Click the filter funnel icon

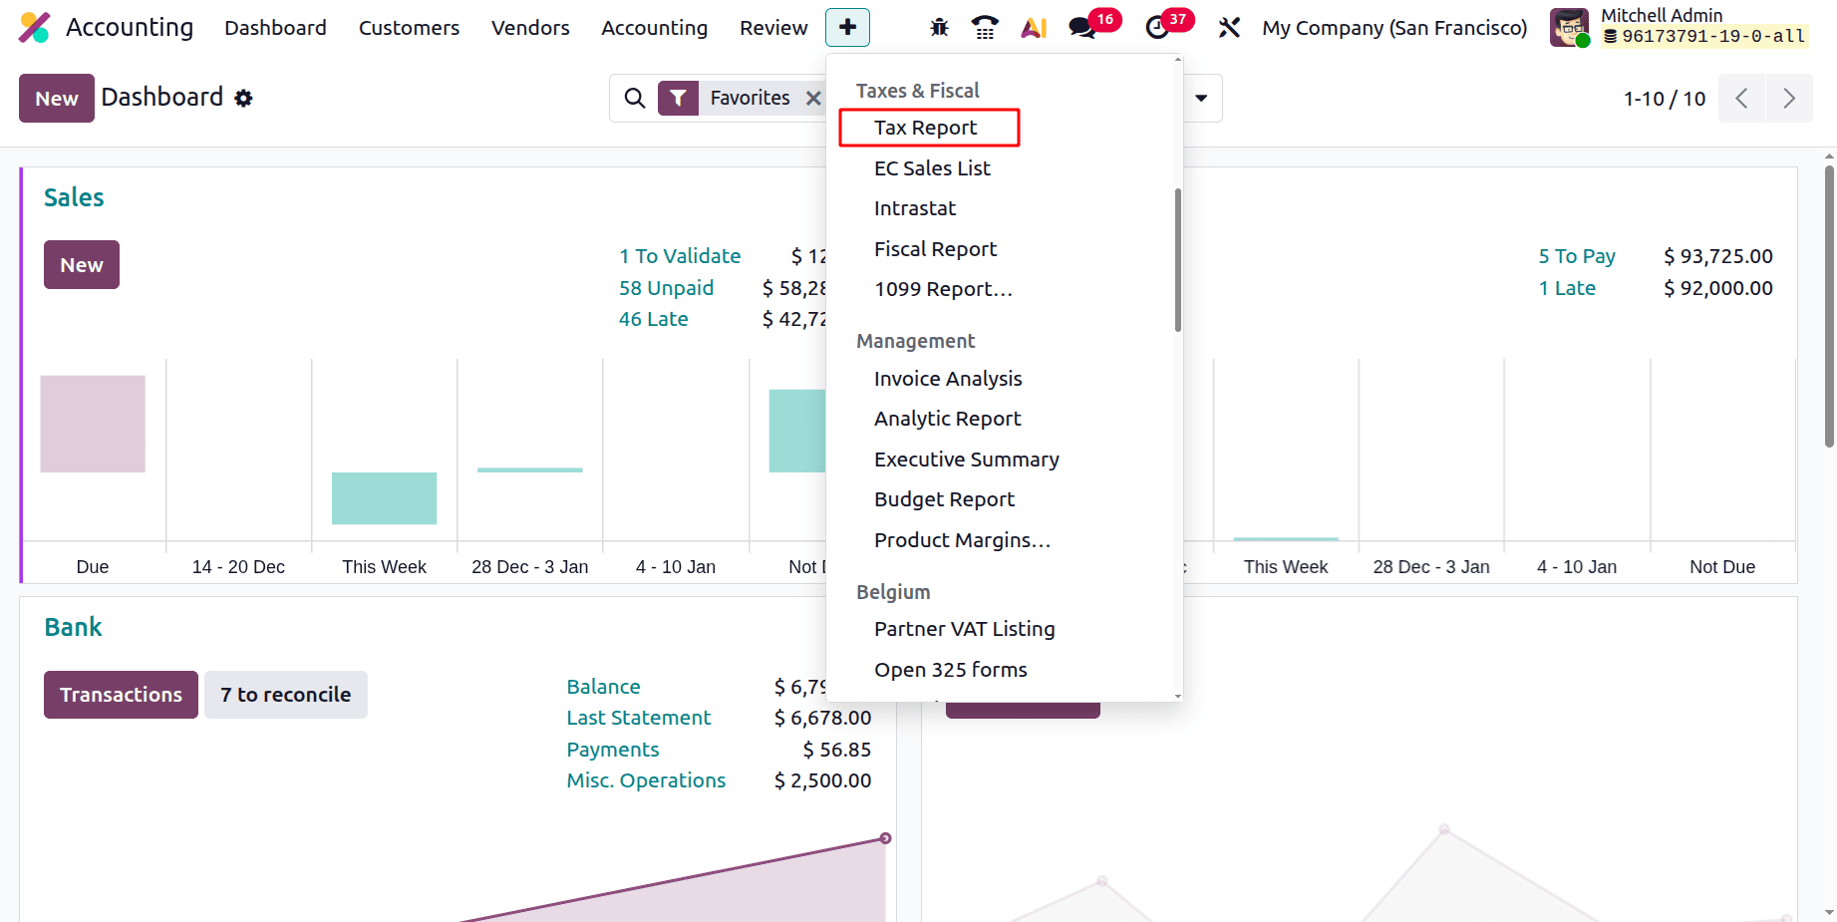pos(678,98)
